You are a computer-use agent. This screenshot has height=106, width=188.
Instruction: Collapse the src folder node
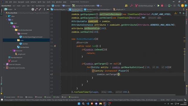(x=6, y=20)
